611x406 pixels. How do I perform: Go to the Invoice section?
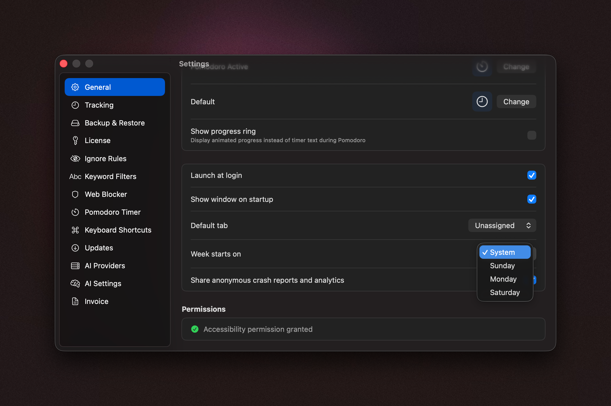(96, 301)
